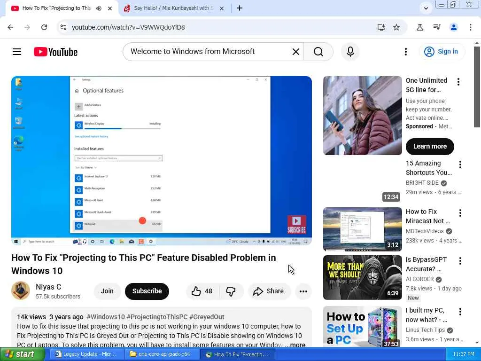Click inside the YouTube search field

point(209,52)
